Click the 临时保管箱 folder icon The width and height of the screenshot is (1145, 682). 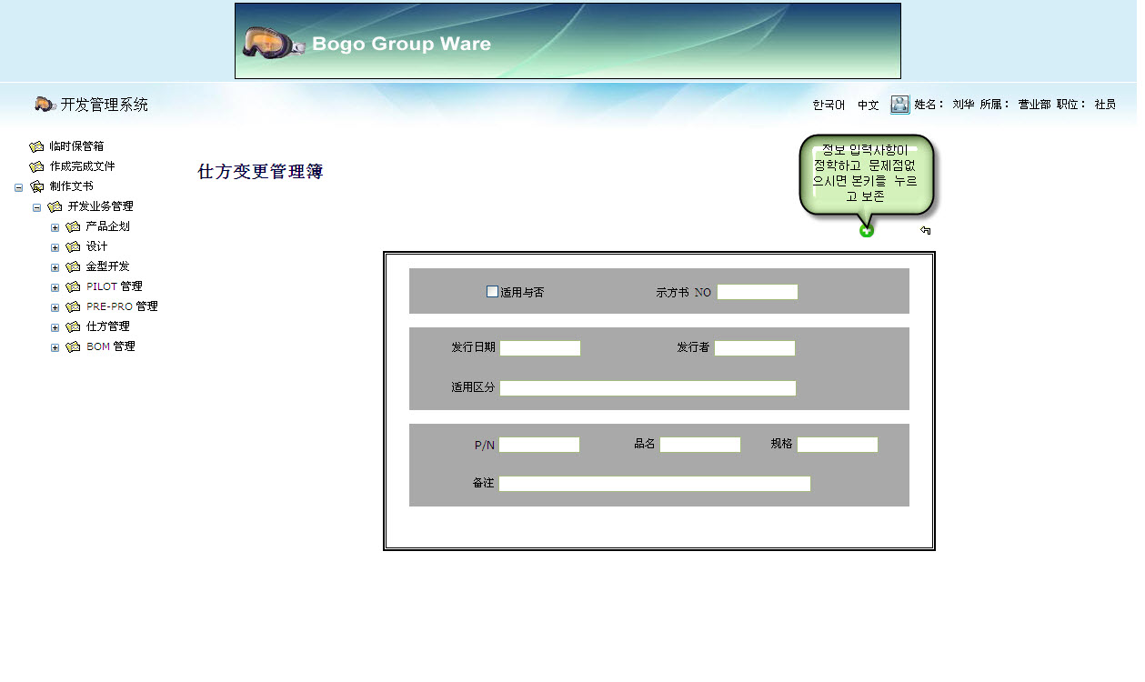[x=36, y=146]
